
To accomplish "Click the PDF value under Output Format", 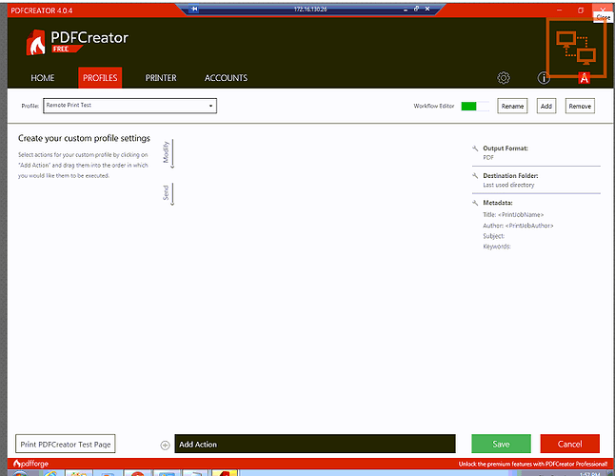I will [488, 157].
